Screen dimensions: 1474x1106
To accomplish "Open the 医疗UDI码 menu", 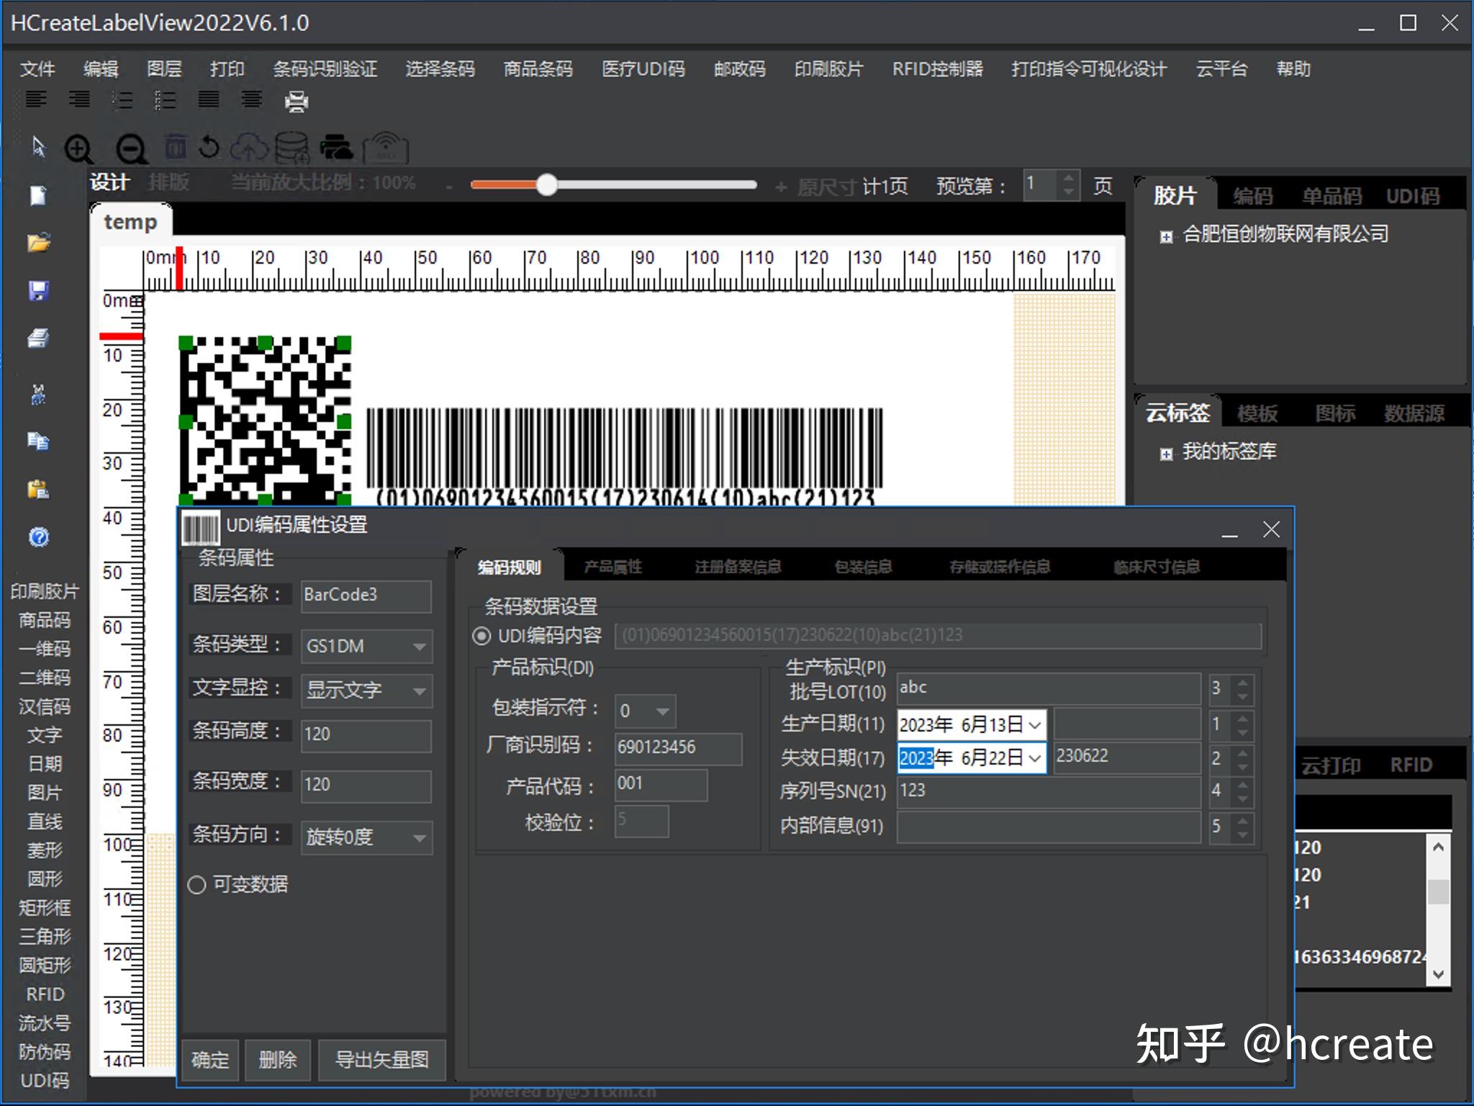I will pyautogui.click(x=643, y=69).
